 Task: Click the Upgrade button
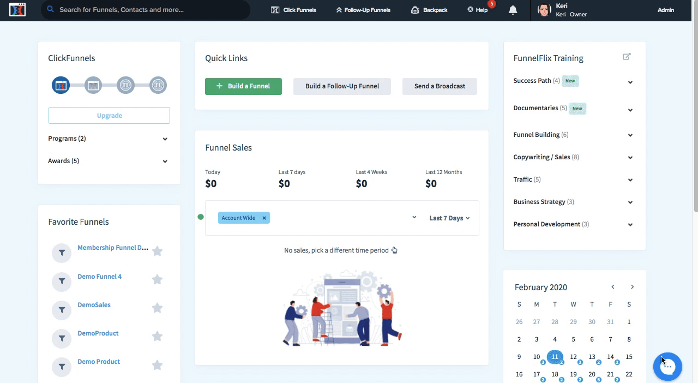[x=109, y=116]
